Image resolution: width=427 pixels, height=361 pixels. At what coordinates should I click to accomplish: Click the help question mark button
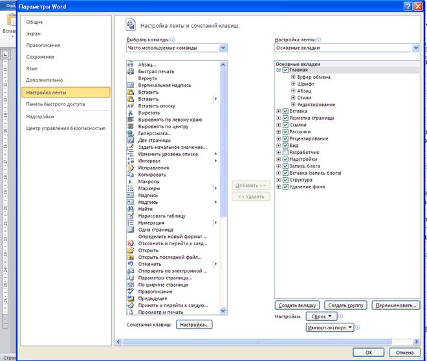click(x=408, y=6)
